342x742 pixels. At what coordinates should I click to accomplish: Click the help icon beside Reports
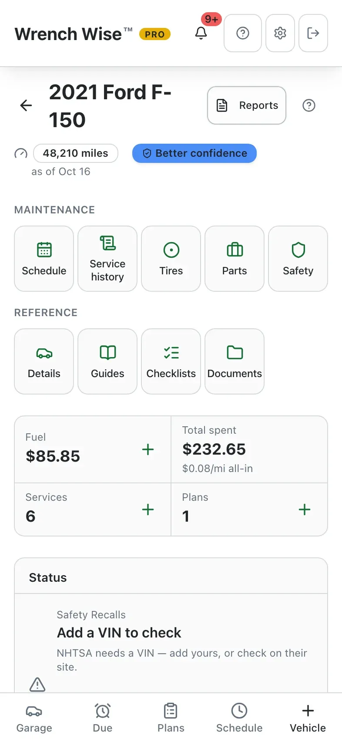(x=309, y=105)
